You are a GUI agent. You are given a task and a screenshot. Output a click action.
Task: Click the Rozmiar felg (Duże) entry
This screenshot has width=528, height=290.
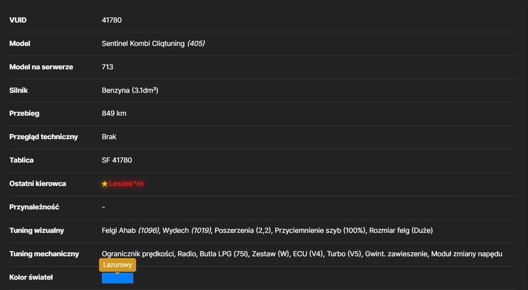[x=401, y=230]
